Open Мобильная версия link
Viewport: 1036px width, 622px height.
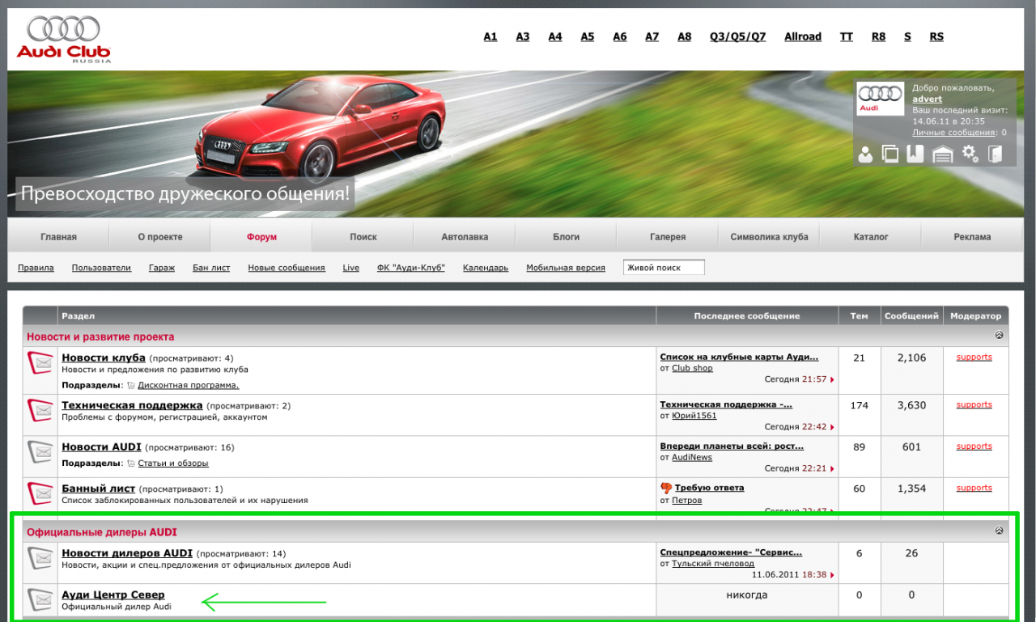click(x=566, y=268)
